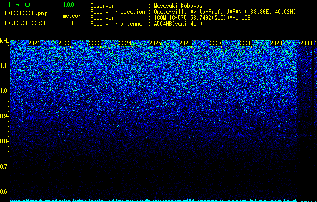
Task: Click the 2330 time marker
Action: [x=306, y=43]
